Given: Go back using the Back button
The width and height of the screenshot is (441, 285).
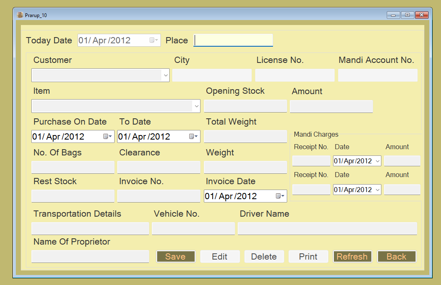Looking at the screenshot, I should pos(396,256).
